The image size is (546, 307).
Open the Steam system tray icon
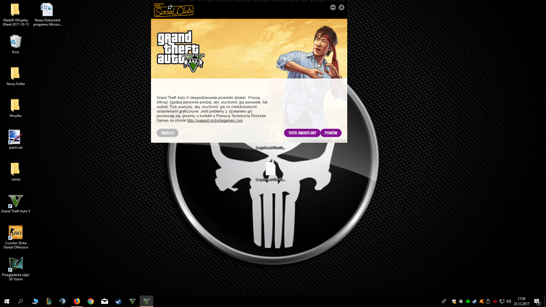click(474, 301)
